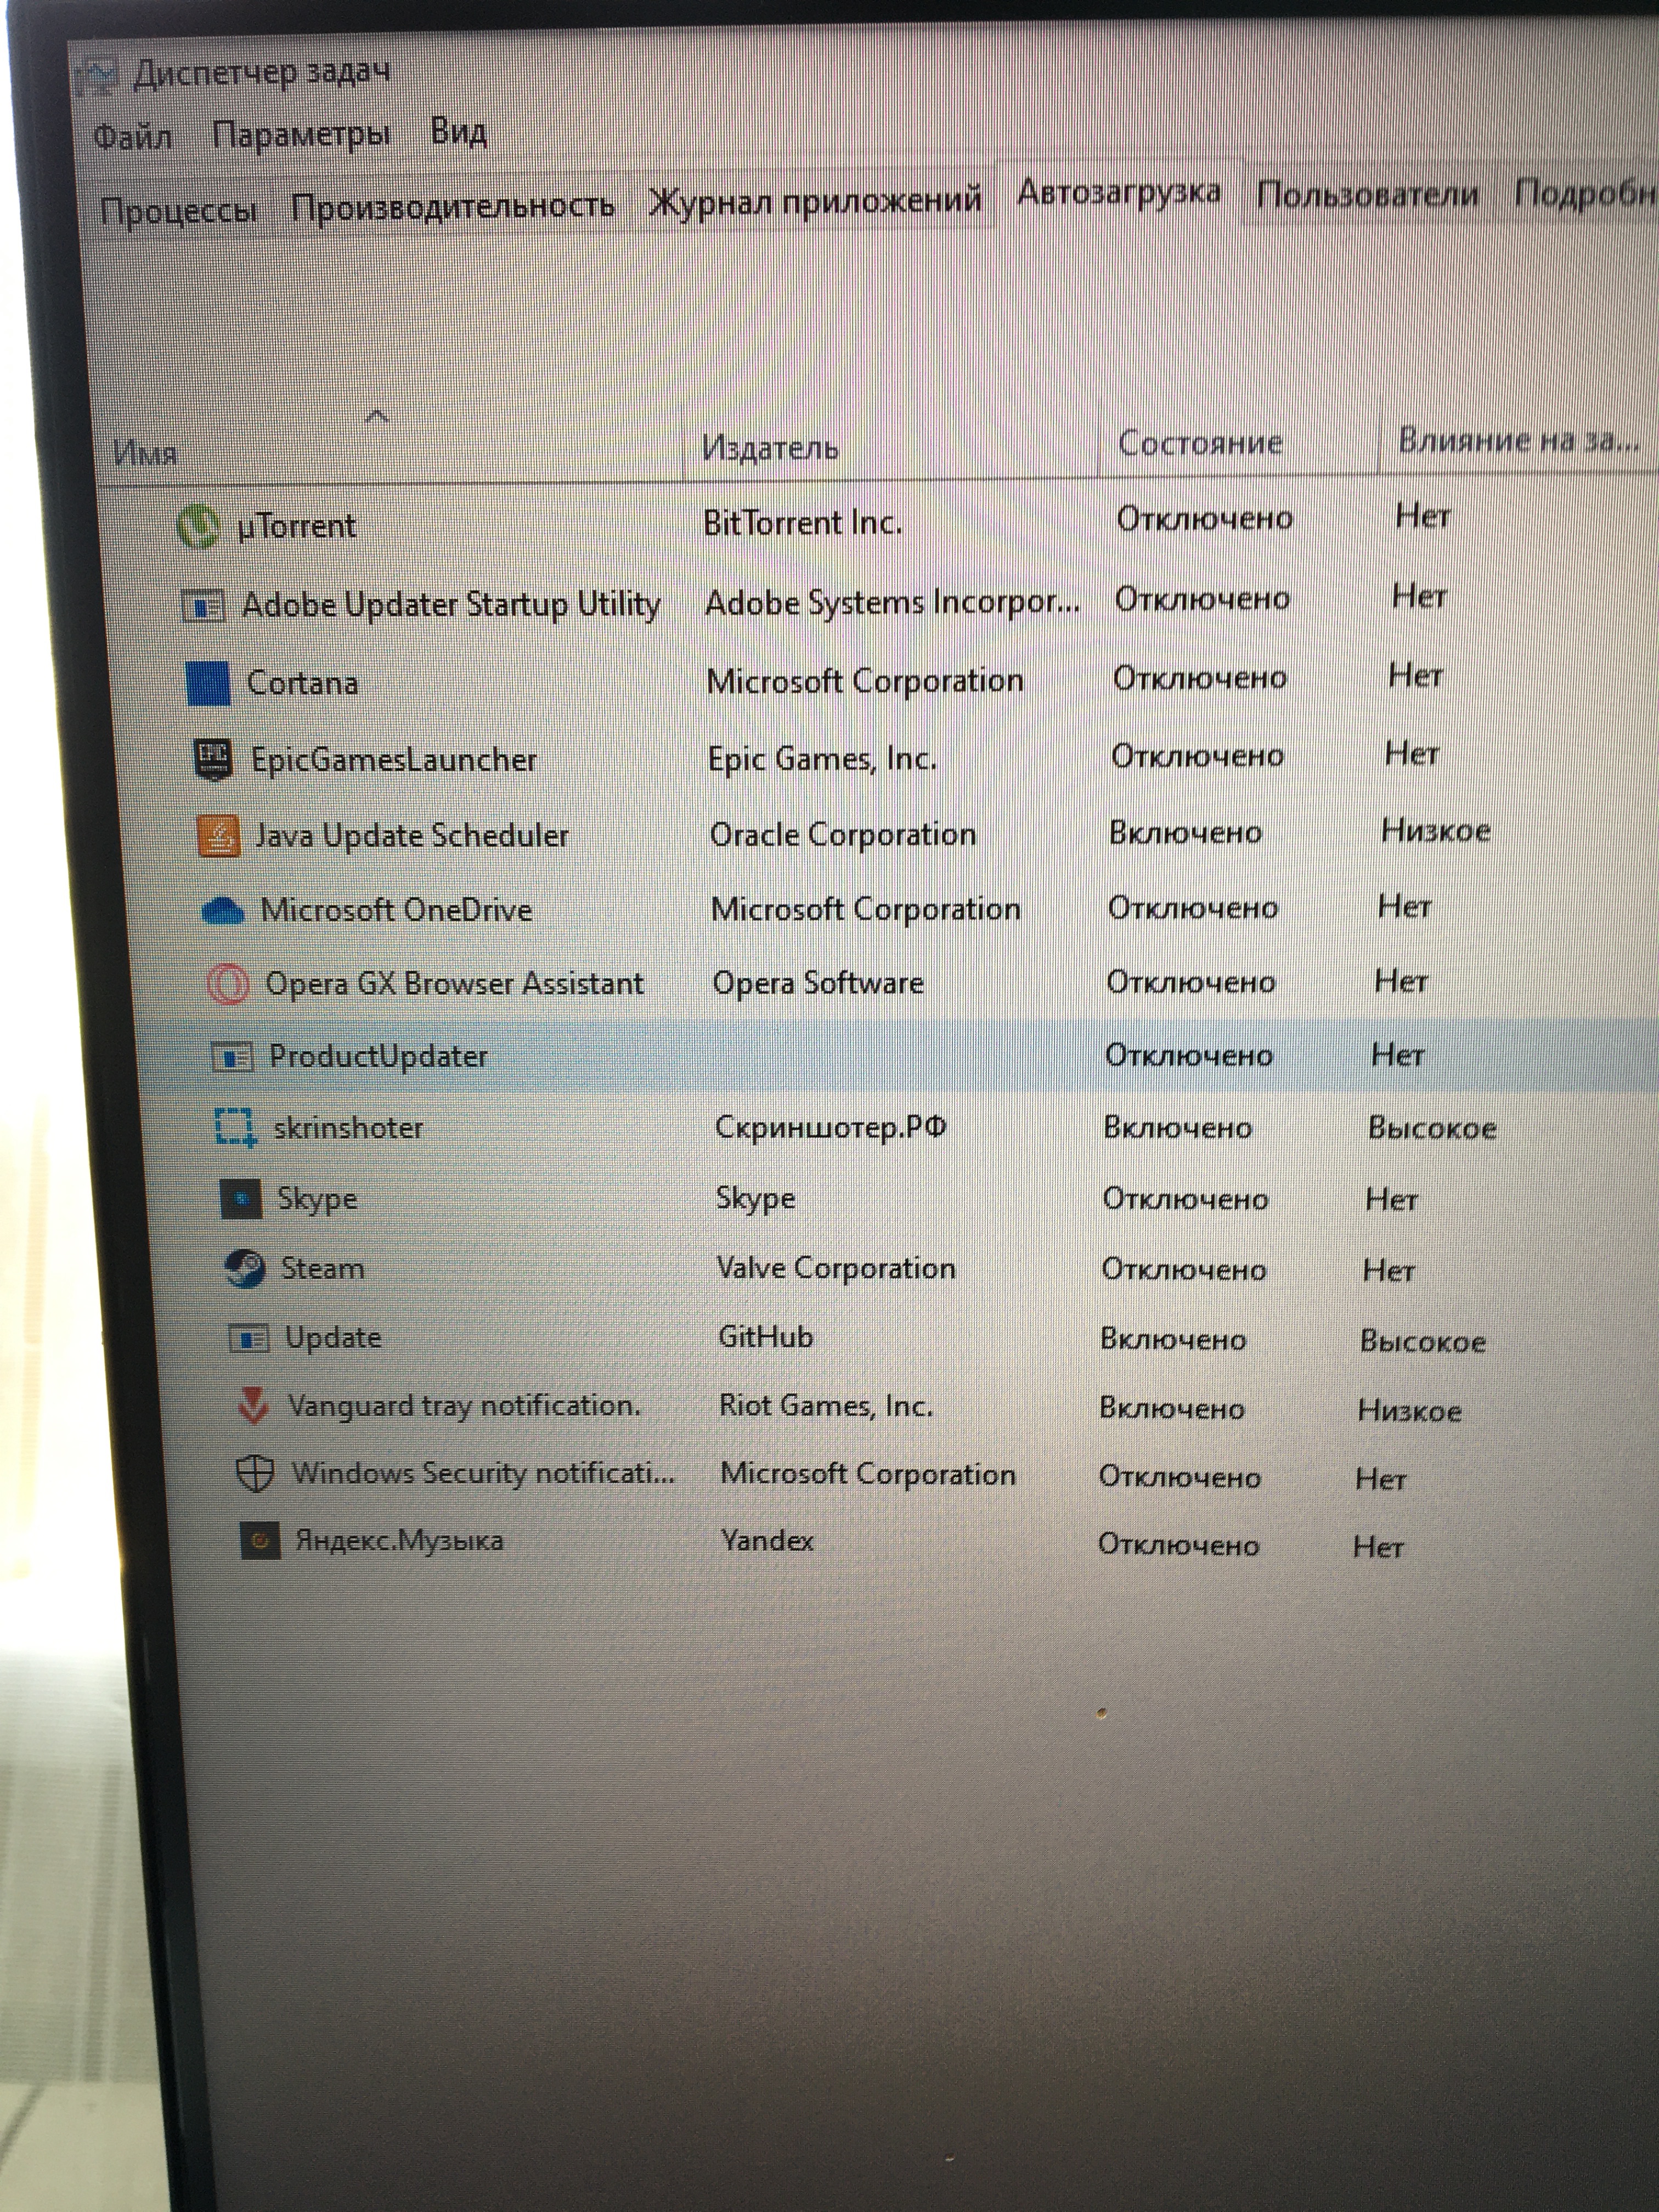Open the Подробности tab
This screenshot has height=2212, width=1659.
(x=1585, y=193)
